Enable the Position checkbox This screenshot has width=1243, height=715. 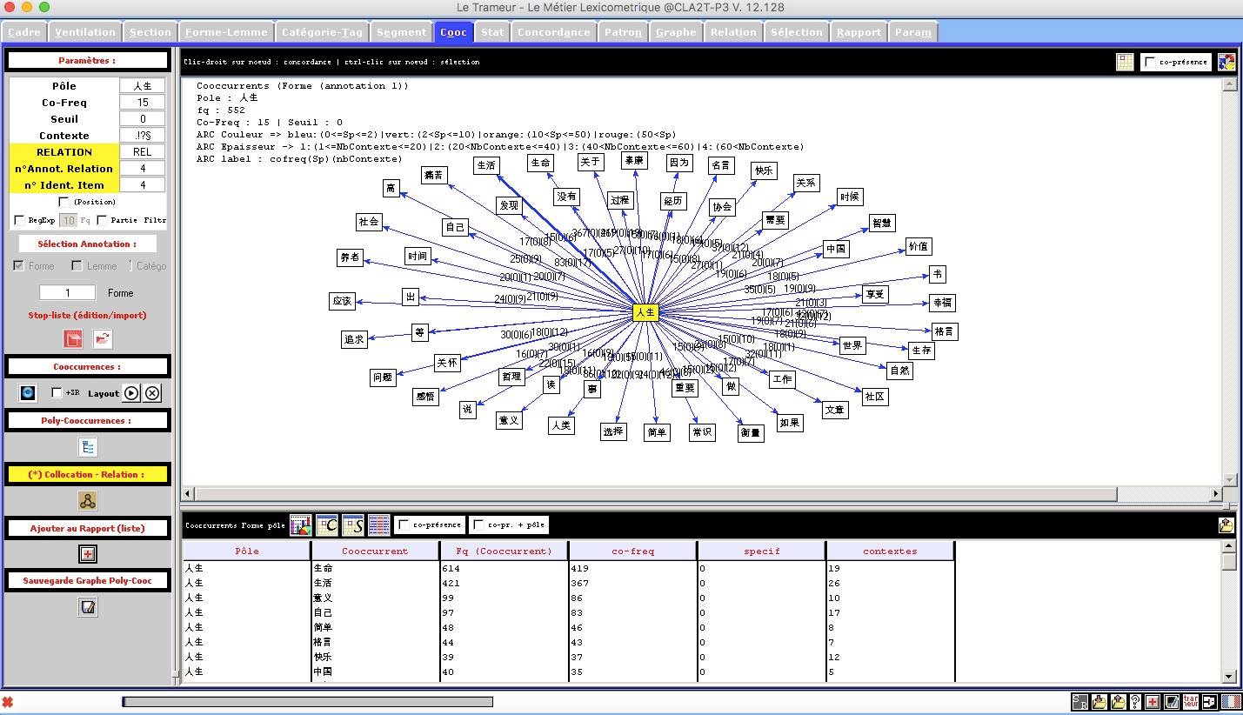click(x=63, y=202)
